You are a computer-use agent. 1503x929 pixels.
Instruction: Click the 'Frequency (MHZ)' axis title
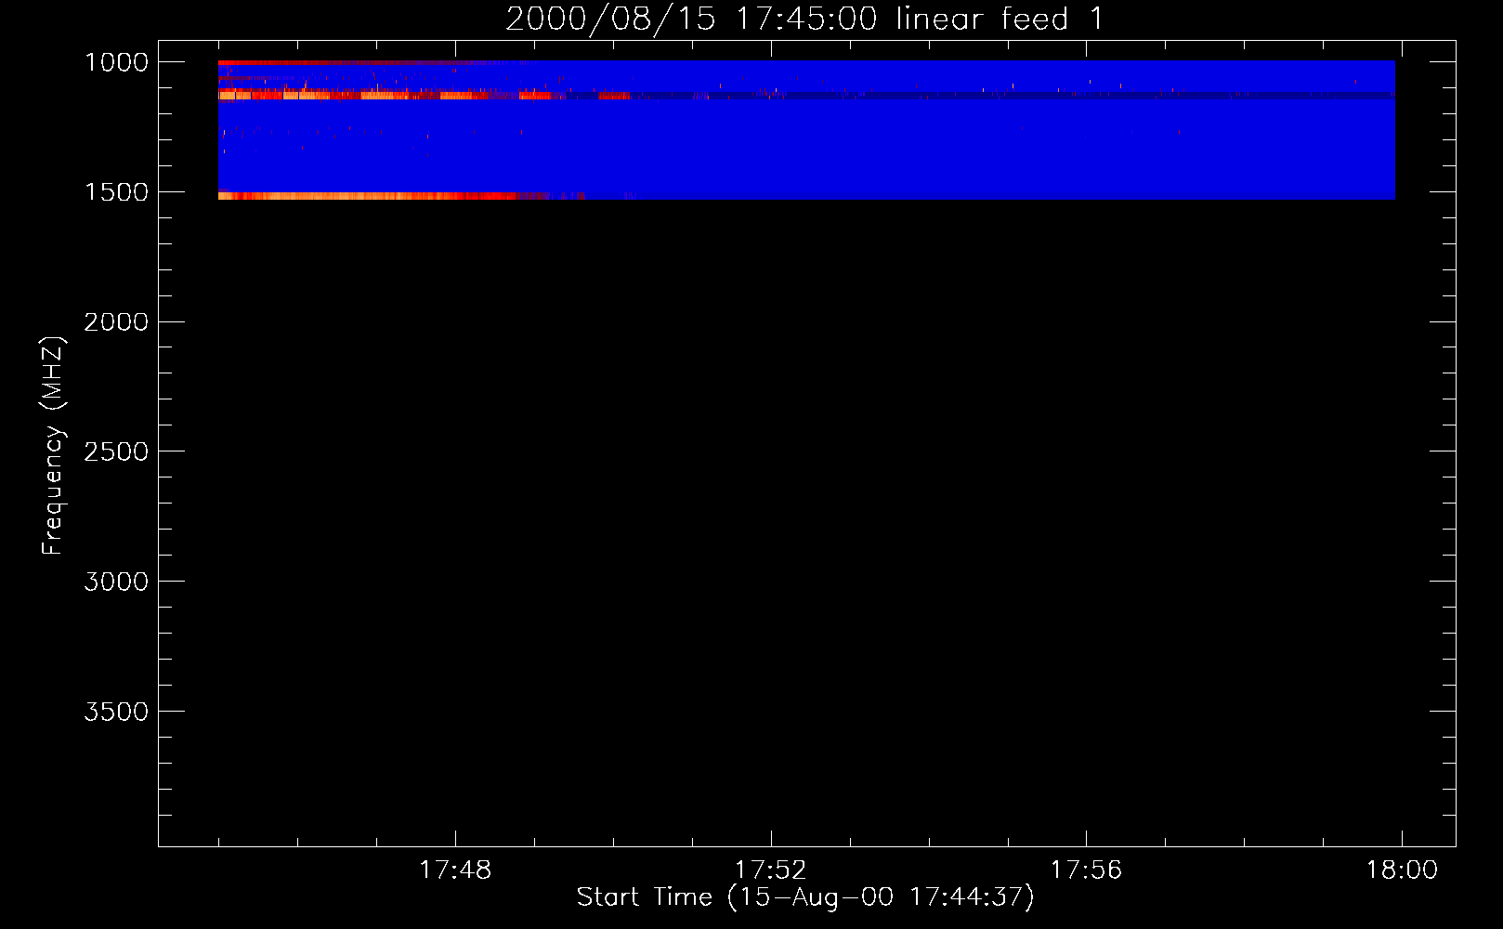pos(53,446)
